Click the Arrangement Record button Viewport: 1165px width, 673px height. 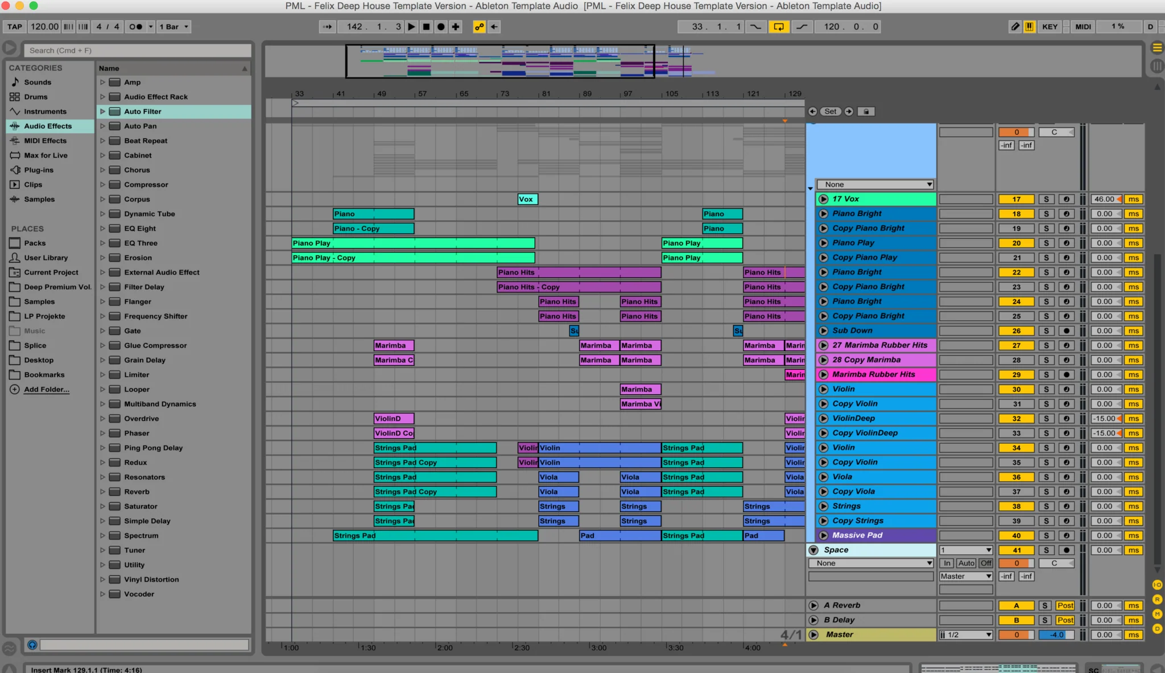coord(441,27)
